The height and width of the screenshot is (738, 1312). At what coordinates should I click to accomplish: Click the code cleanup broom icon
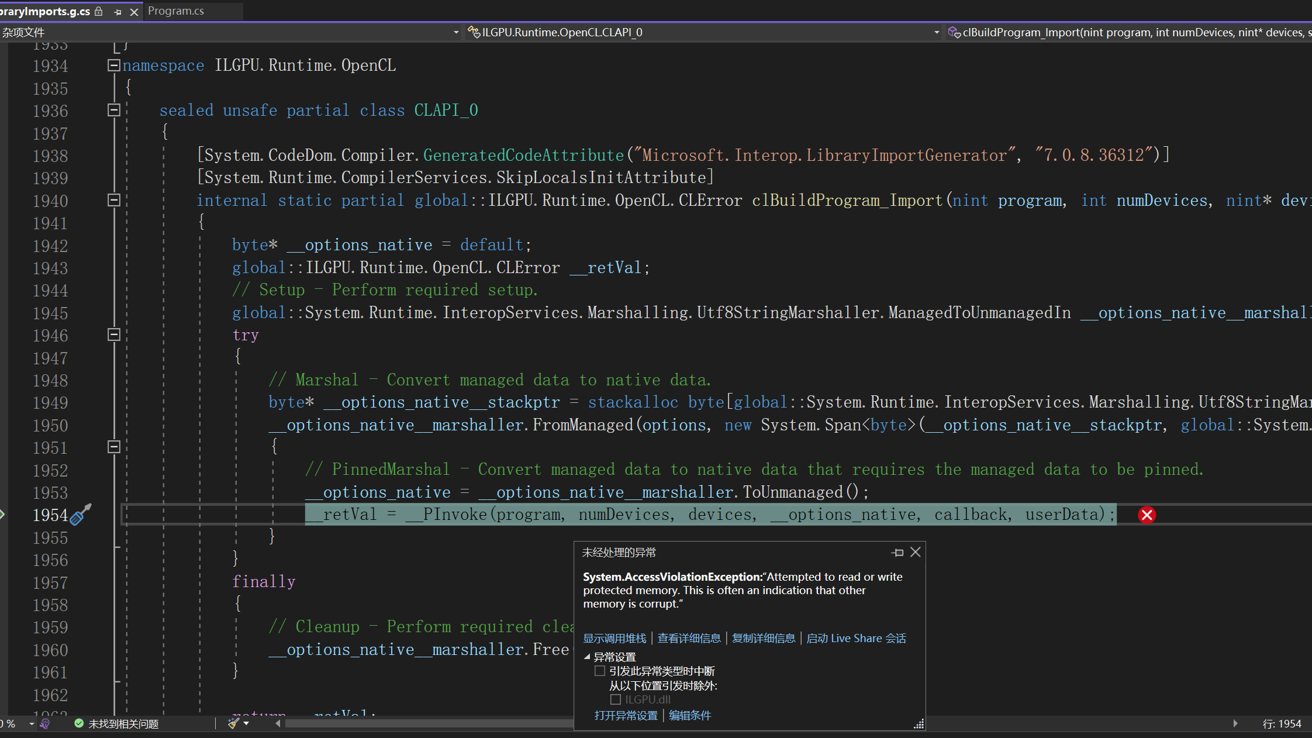[x=233, y=723]
